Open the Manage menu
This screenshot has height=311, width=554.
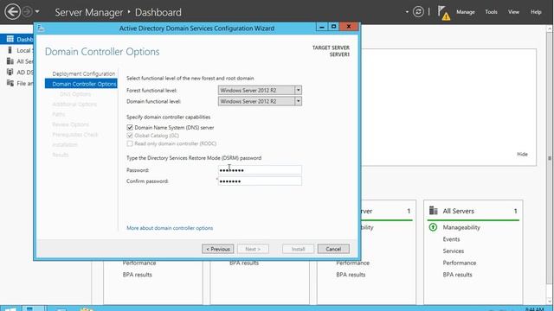[x=466, y=12]
